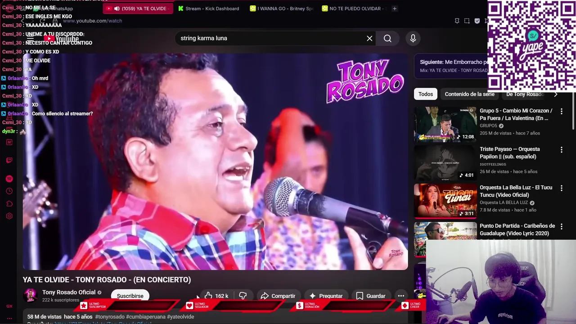Open the Settings gear sidebar icon
The width and height of the screenshot is (576, 324).
tap(9, 216)
